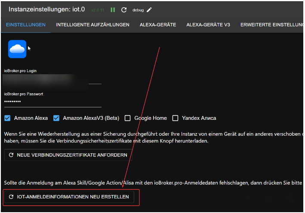This screenshot has height=213, width=305.
Task: Click the ioBroker.pro Login field
Action: point(53,80)
